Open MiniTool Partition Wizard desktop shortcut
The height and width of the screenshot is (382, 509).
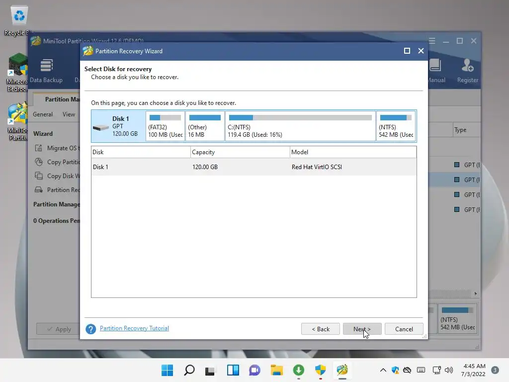point(18,122)
